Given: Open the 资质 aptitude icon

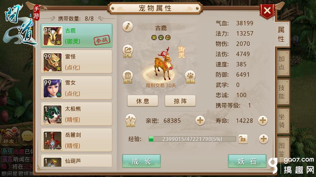Looking at the screenshot, I should [x=131, y=121].
